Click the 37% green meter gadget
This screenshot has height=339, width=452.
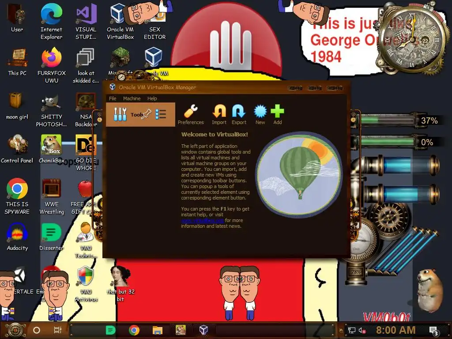(399, 121)
